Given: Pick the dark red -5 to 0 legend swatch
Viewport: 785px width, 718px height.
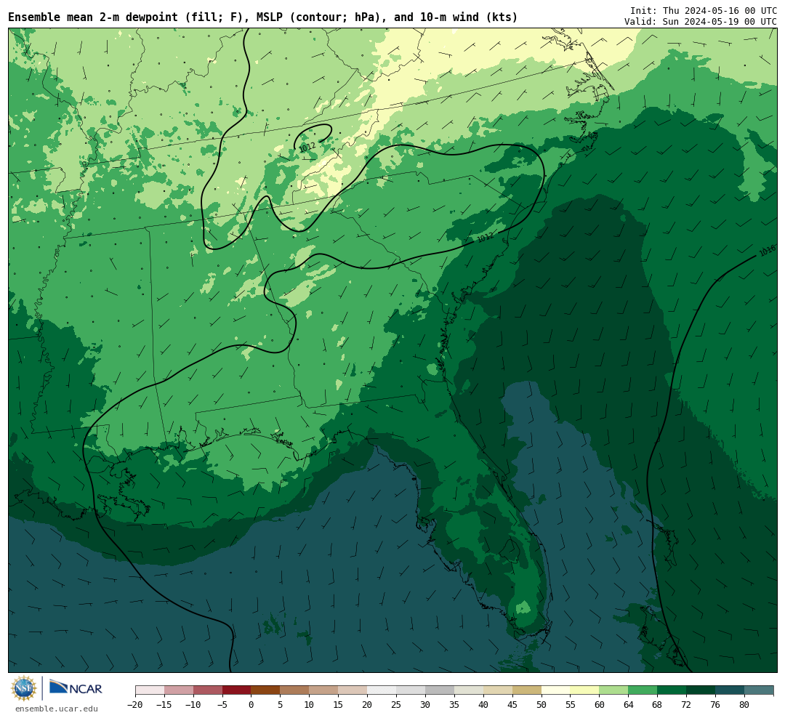Looking at the screenshot, I should (236, 690).
